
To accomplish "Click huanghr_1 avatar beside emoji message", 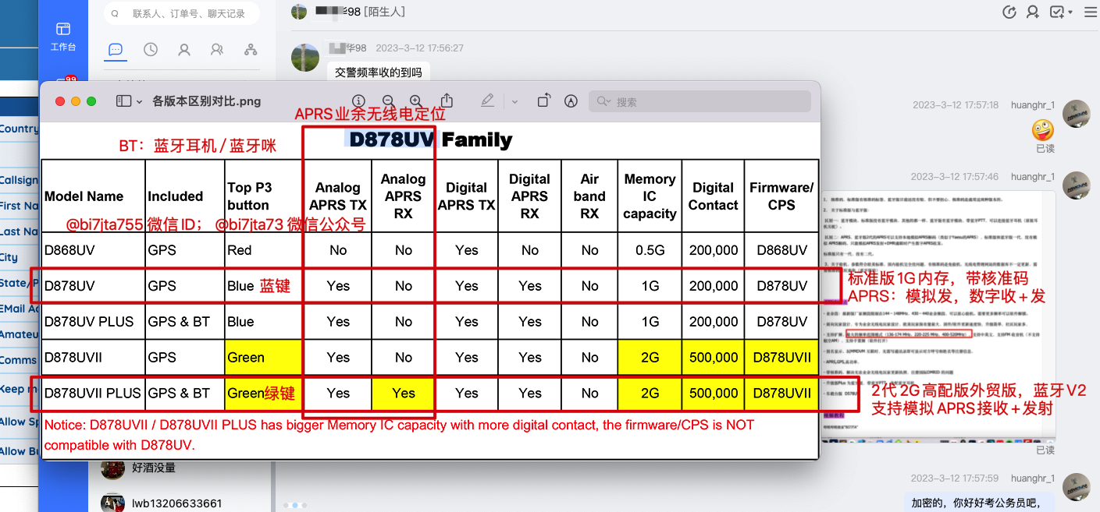I will pyautogui.click(x=1077, y=113).
